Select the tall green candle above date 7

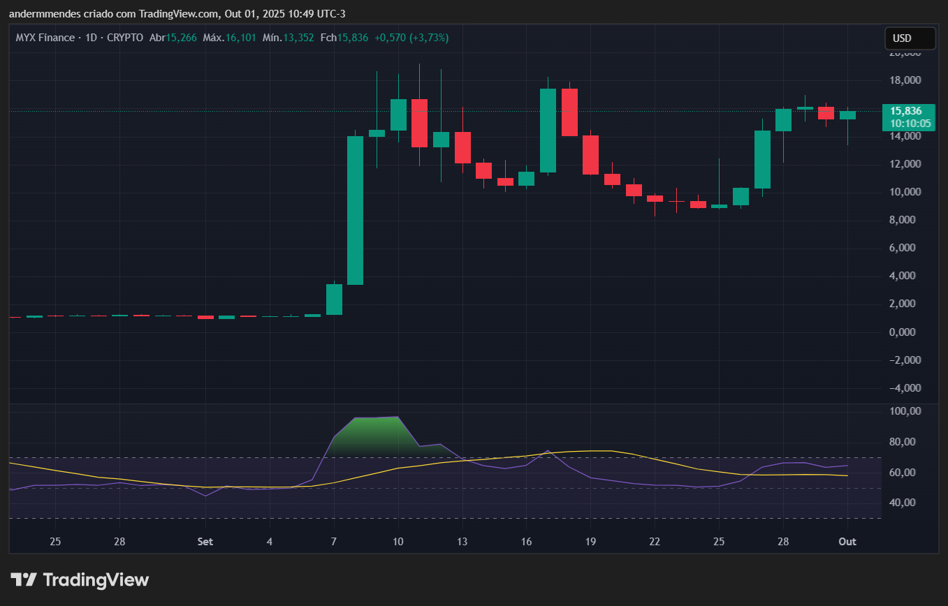click(355, 209)
